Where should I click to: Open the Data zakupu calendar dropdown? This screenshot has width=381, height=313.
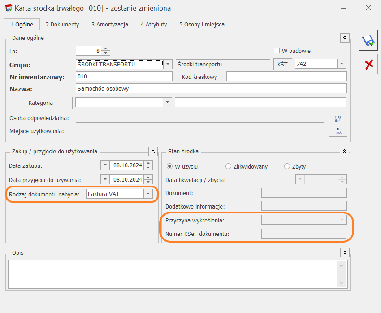pos(105,165)
